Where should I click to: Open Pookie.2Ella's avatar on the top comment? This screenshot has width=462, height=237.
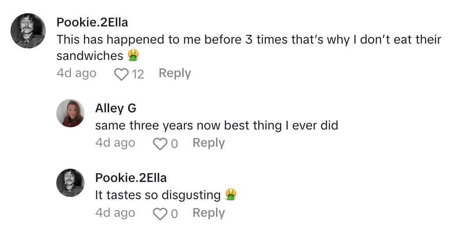coord(28,30)
